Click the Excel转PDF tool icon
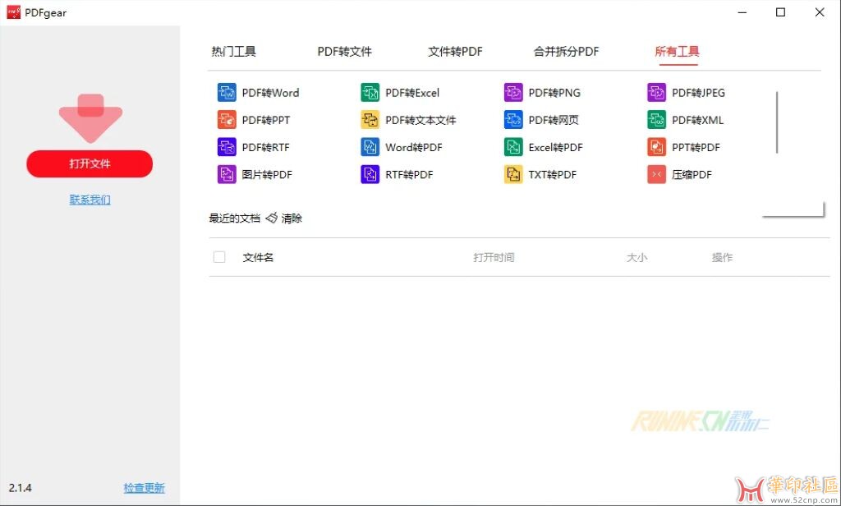The height and width of the screenshot is (506, 841). [513, 147]
